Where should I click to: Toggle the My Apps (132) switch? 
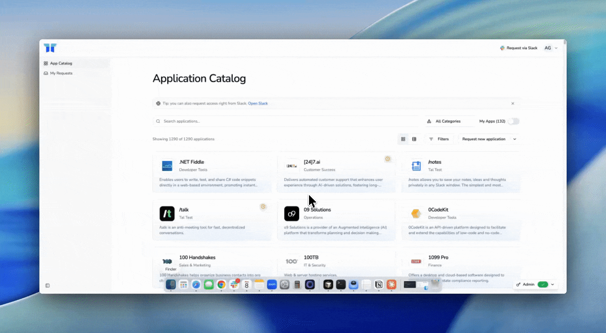click(513, 121)
